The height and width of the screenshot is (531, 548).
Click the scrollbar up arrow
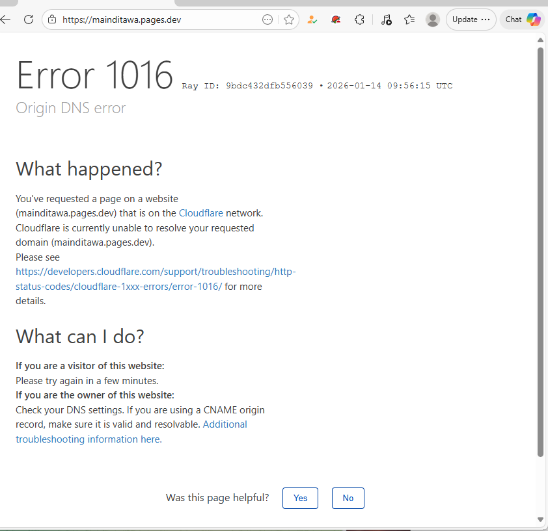[540, 40]
